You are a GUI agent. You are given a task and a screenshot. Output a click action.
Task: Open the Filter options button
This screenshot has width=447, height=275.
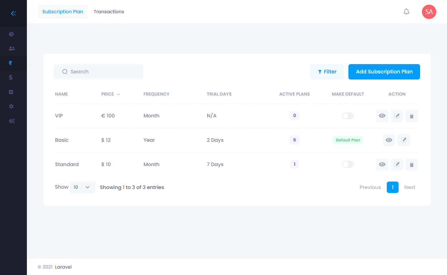[x=327, y=72]
